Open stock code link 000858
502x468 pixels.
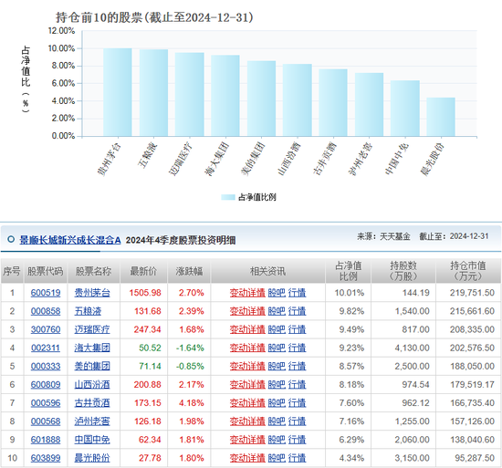pyautogui.click(x=46, y=311)
